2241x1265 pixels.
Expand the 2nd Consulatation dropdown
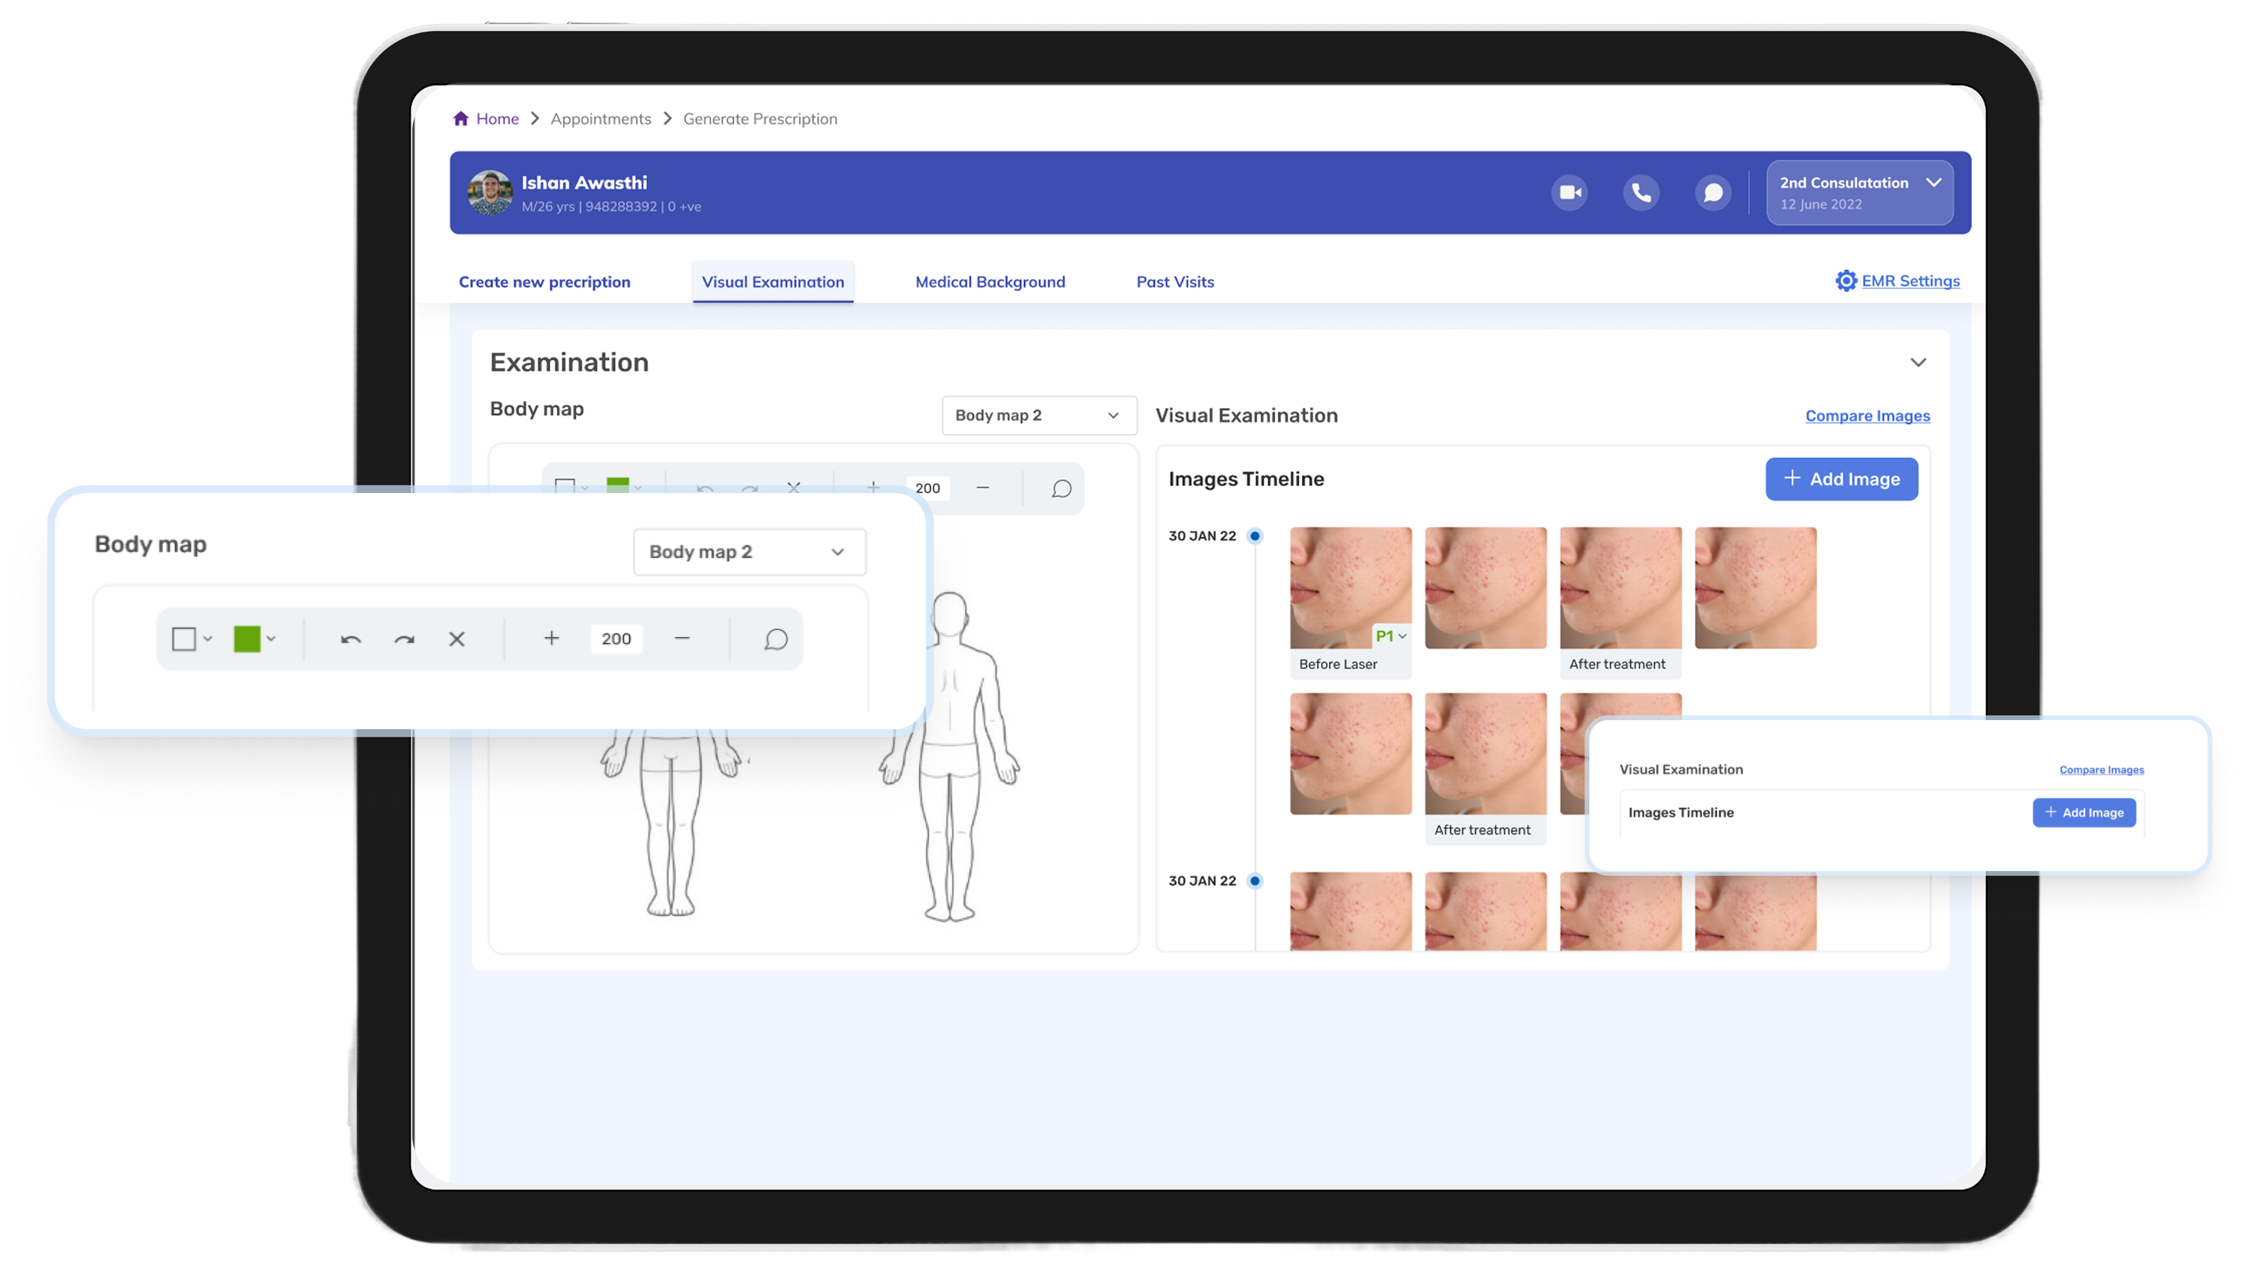(x=1935, y=183)
